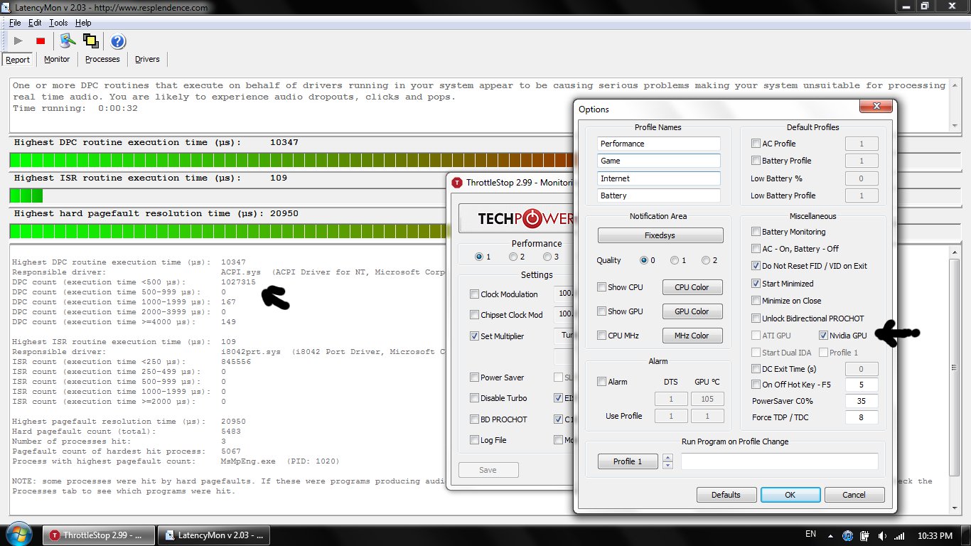Click the iTunes tray icon
Image resolution: width=971 pixels, height=546 pixels.
click(x=847, y=535)
